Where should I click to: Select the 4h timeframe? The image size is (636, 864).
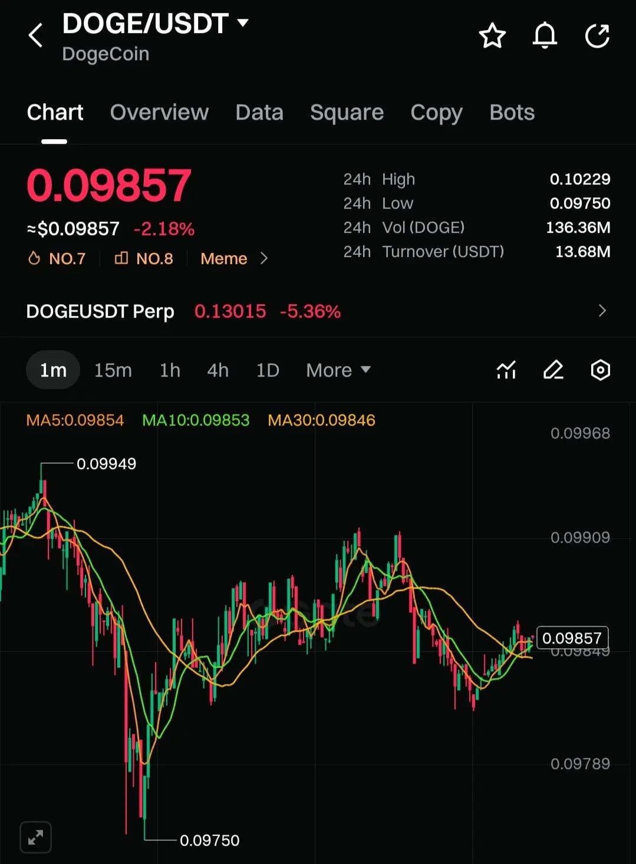point(218,370)
